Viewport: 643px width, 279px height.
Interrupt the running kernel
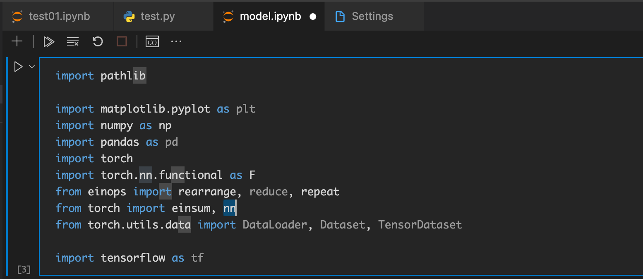121,41
